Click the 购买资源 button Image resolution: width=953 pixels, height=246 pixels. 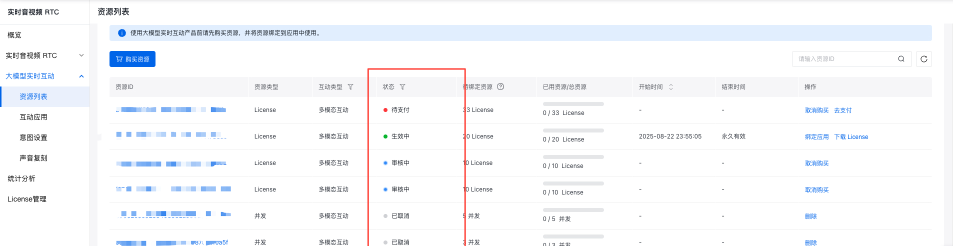click(132, 59)
